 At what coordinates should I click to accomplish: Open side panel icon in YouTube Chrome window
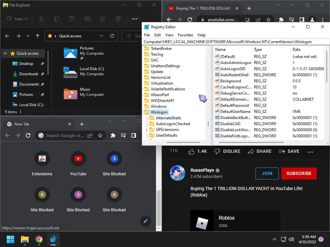pos(302,20)
